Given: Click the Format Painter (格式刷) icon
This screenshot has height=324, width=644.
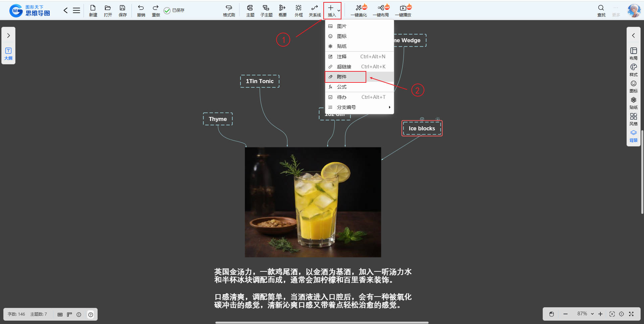Looking at the screenshot, I should click(229, 10).
